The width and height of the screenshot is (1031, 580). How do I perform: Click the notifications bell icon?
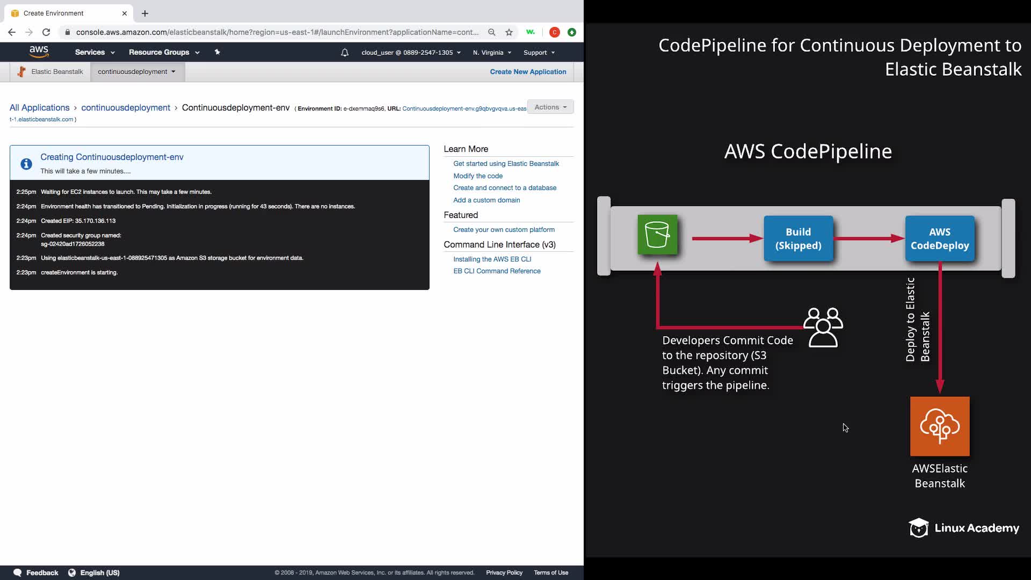click(345, 53)
